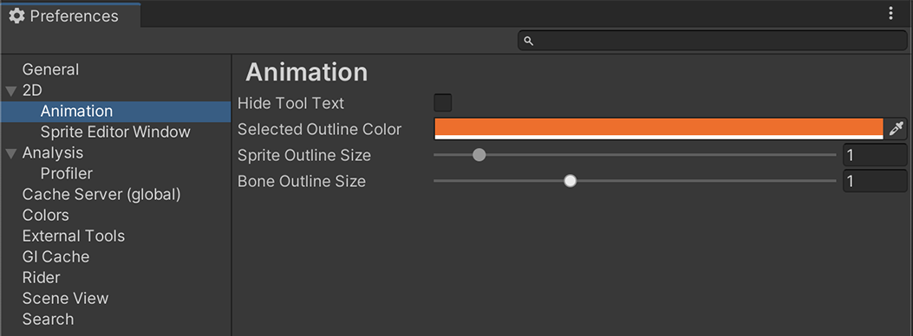Click the Bone Outline Size slider handle
The width and height of the screenshot is (913, 336).
[x=570, y=181]
